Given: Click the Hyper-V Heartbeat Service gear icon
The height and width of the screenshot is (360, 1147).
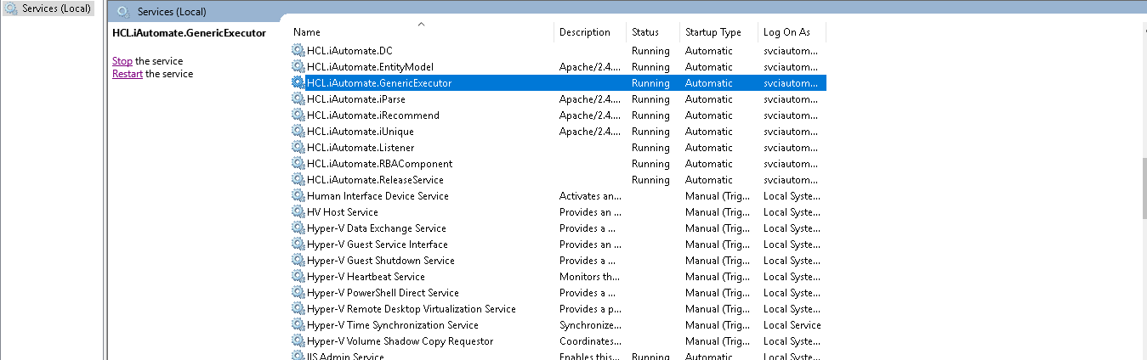Looking at the screenshot, I should coord(298,277).
